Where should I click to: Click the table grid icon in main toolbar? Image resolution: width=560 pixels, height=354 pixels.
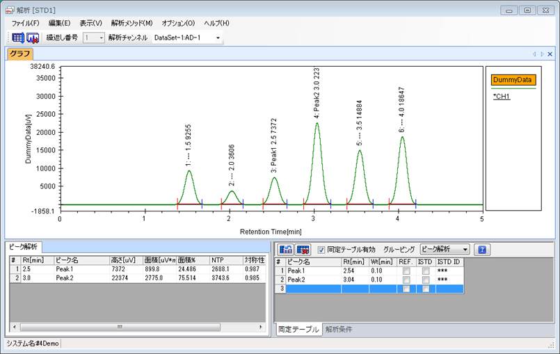tap(18, 38)
